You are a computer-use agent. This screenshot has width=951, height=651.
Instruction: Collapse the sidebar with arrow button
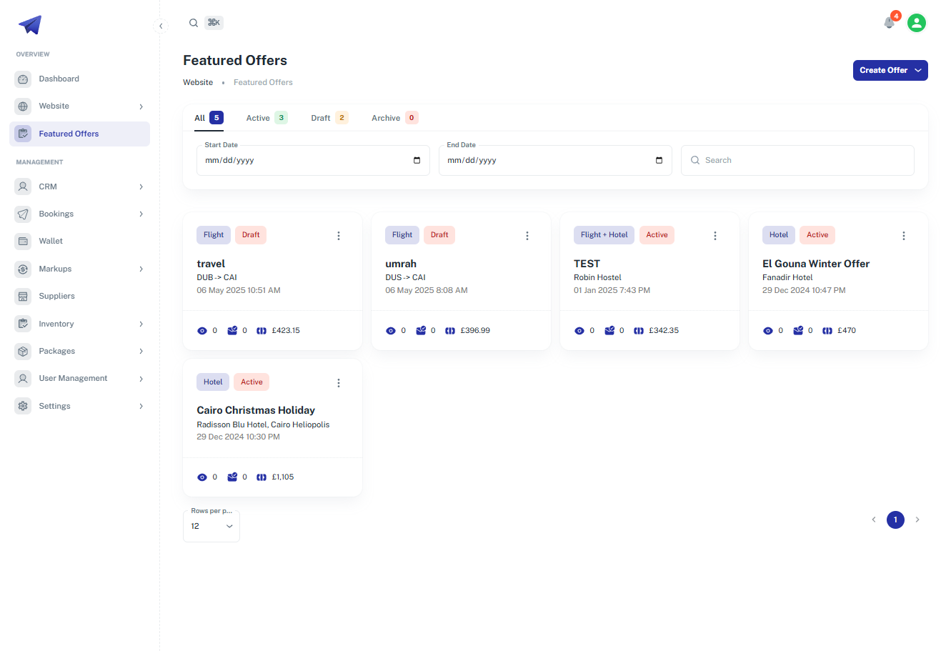161,26
